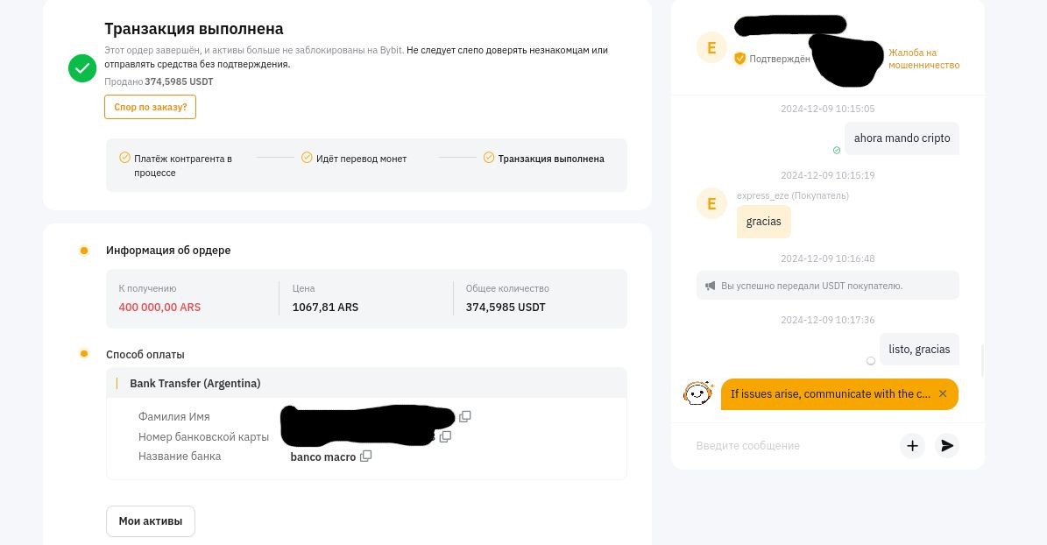This screenshot has width=1047, height=545.
Task: Open the plus attachment button in chat
Action: [912, 445]
